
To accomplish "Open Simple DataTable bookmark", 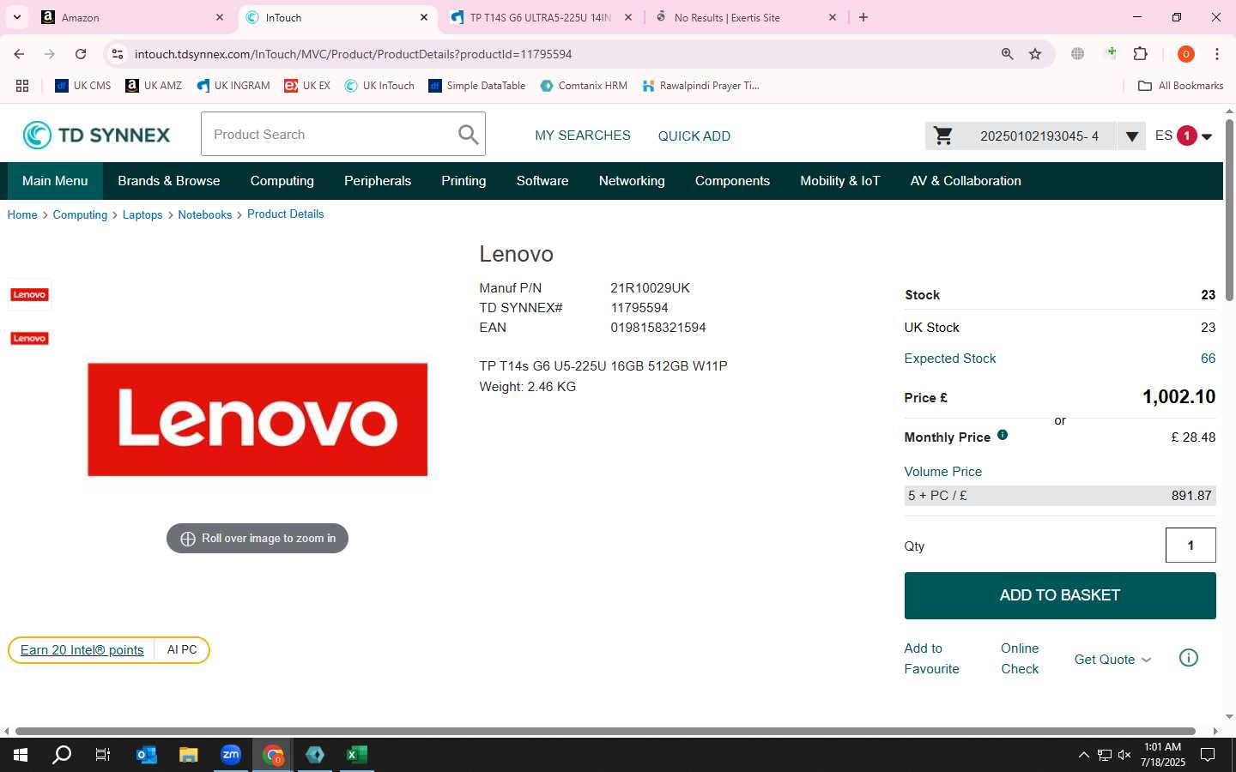I will [476, 86].
